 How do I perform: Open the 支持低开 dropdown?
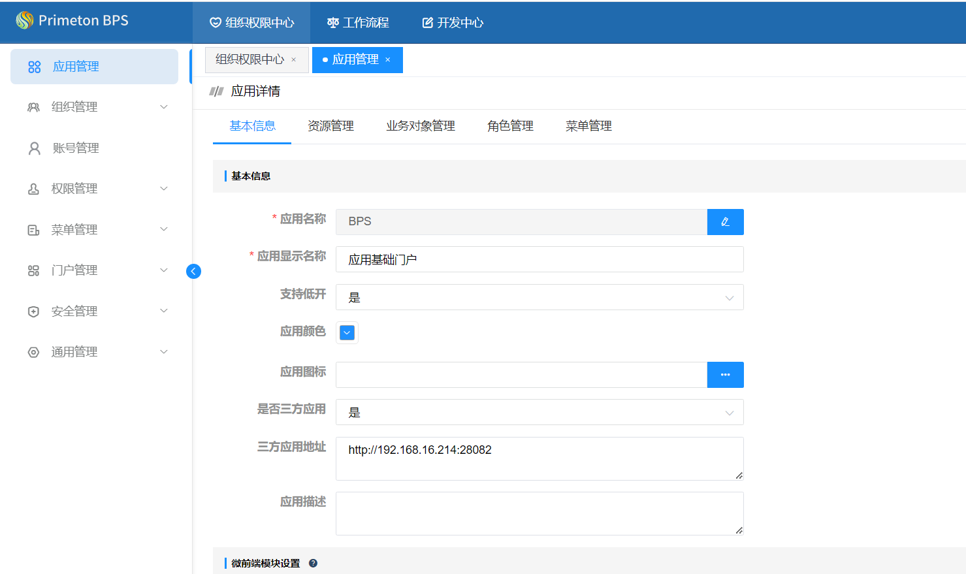(539, 297)
